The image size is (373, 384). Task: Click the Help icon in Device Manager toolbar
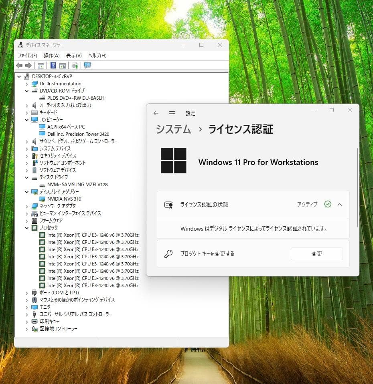click(53, 65)
